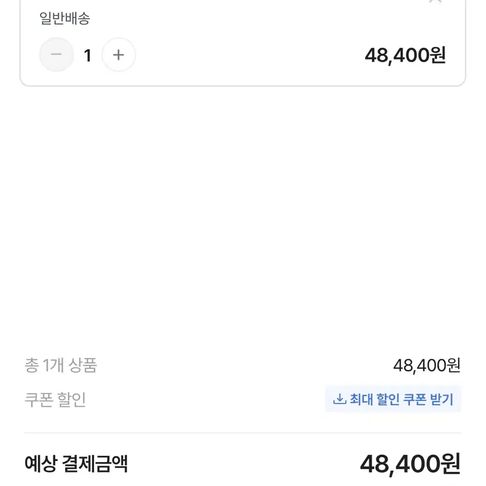The image size is (486, 486).
Task: Click the 쿠폰 할인 label
Action: 55,399
